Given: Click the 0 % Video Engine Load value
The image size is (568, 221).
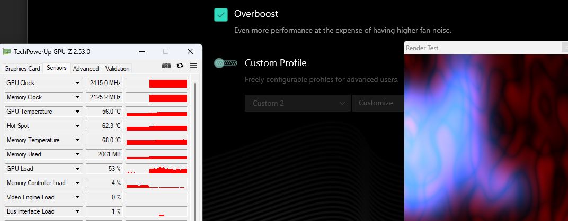Looking at the screenshot, I should 104,198.
